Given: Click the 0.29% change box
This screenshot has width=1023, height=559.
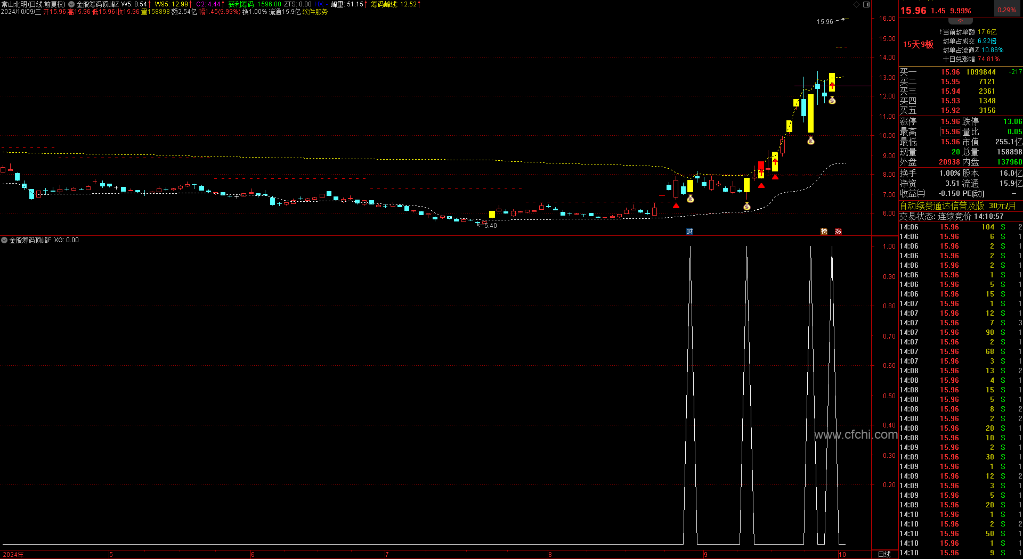Looking at the screenshot, I should tap(1006, 10).
